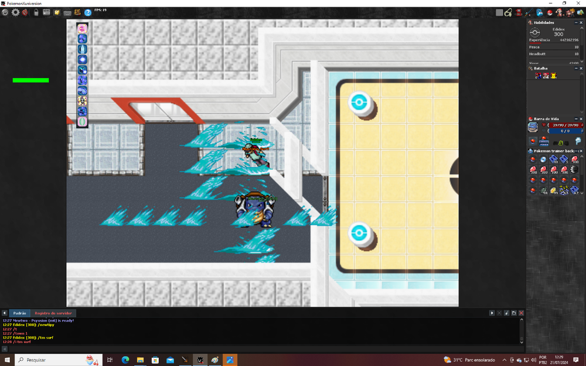Click the chat tabs left arrow
586x366 pixels.
pyautogui.click(x=5, y=313)
